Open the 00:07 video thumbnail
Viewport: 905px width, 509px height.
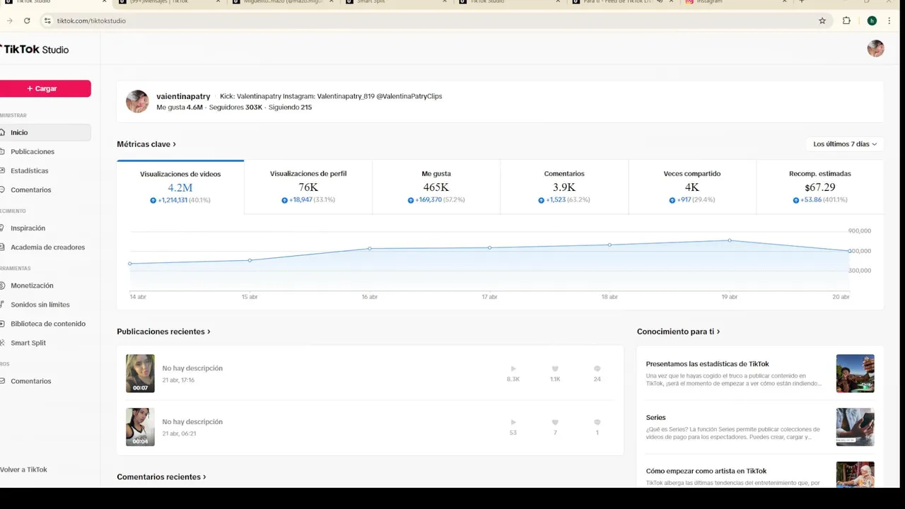(x=140, y=373)
